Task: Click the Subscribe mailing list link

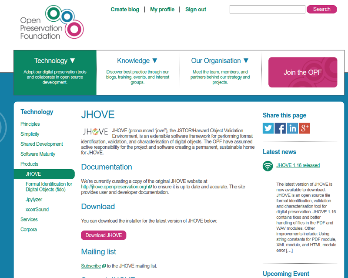Action: tap(91, 266)
